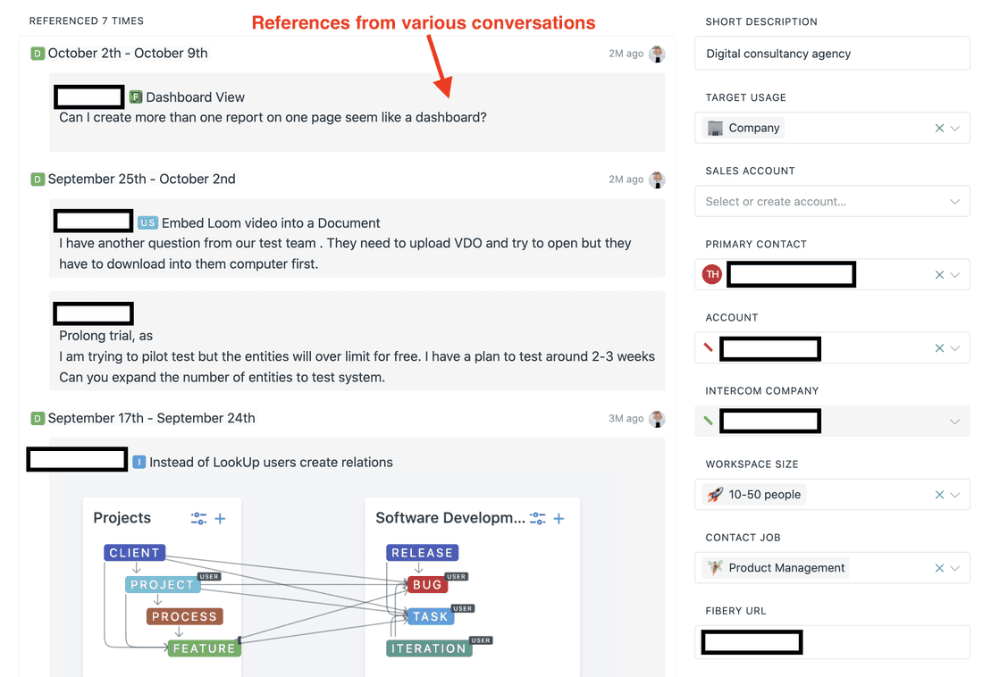The height and width of the screenshot is (677, 983).
Task: Click the green D icon on September 17th header
Action: [x=37, y=418]
